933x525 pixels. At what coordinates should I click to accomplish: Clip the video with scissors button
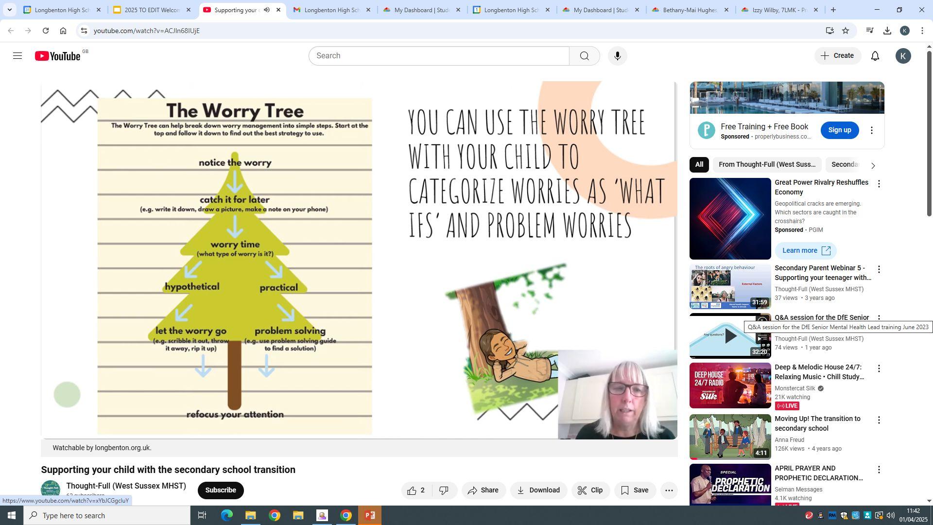(590, 490)
